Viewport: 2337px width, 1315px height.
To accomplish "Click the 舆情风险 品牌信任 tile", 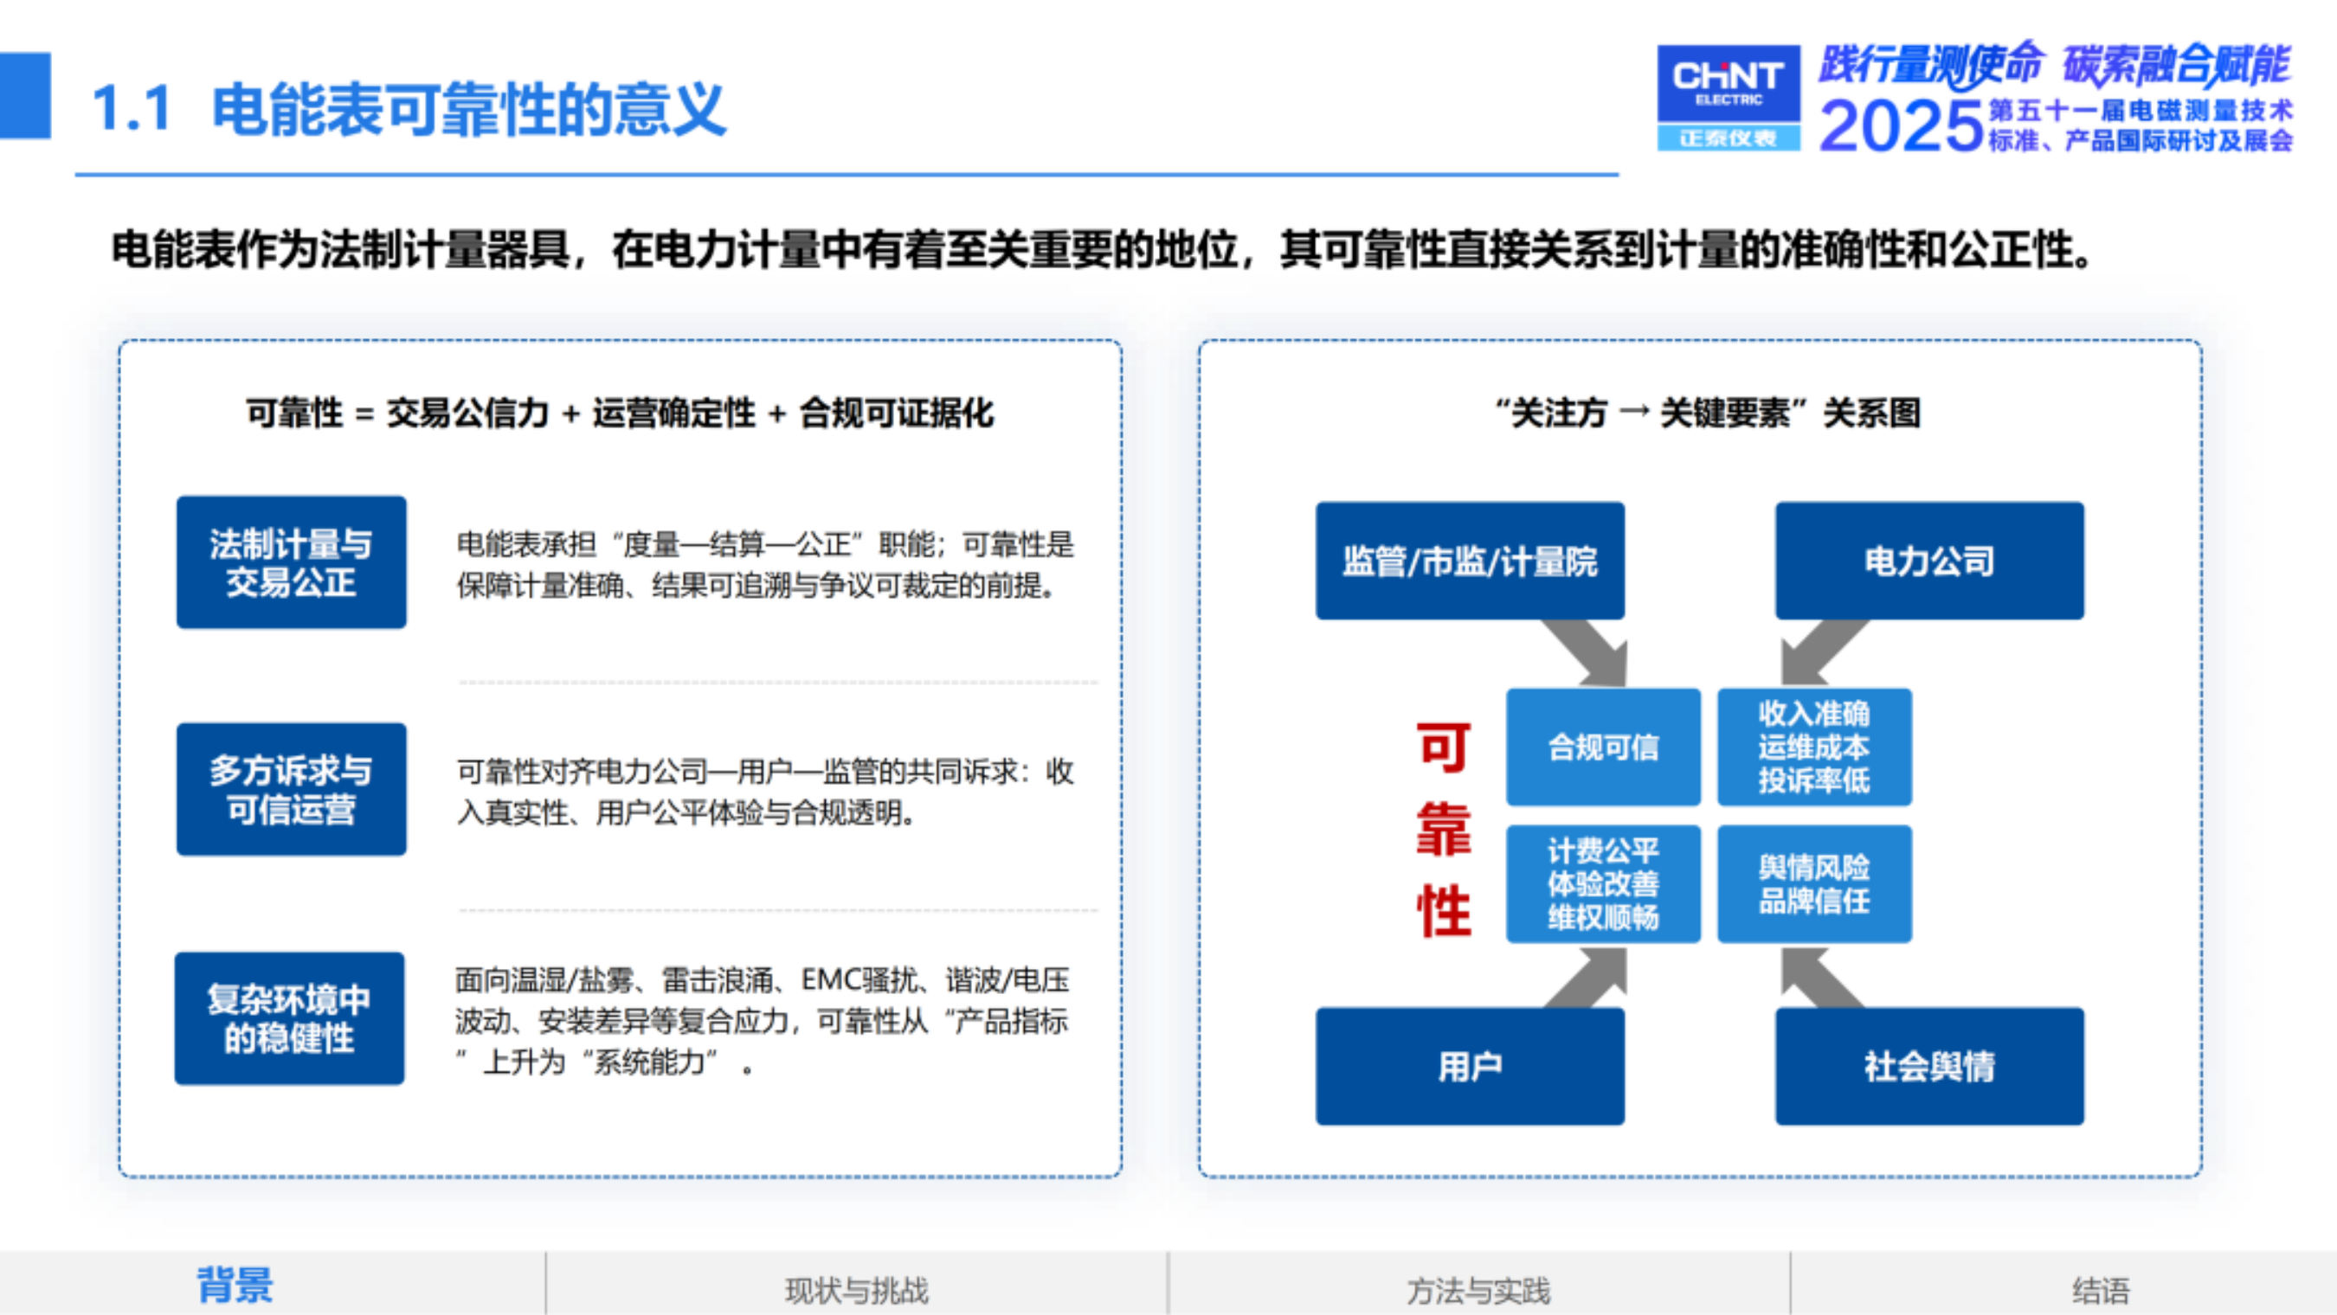I will (1814, 884).
